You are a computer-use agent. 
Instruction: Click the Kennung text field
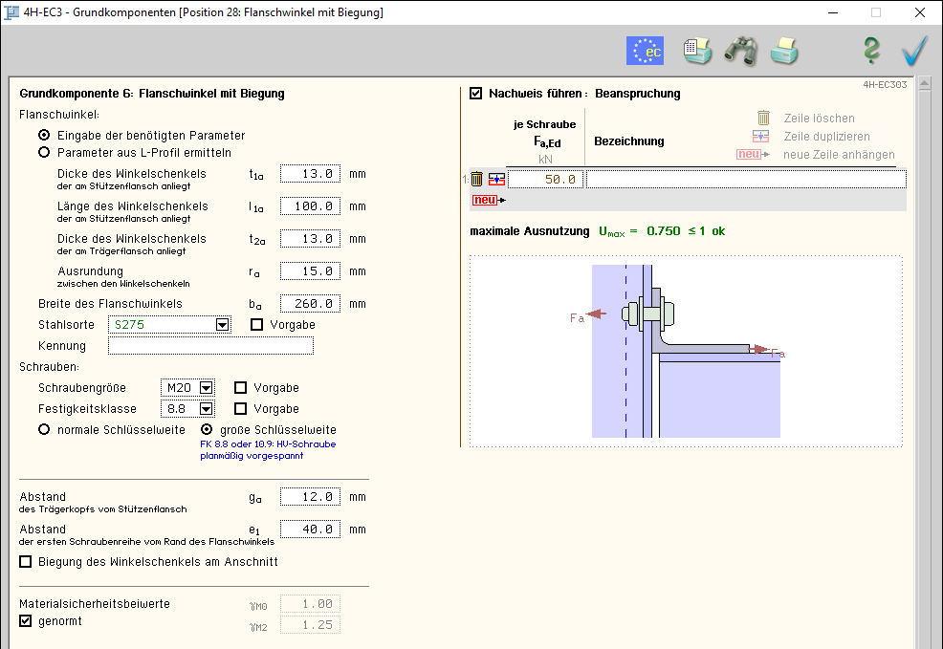[210, 346]
